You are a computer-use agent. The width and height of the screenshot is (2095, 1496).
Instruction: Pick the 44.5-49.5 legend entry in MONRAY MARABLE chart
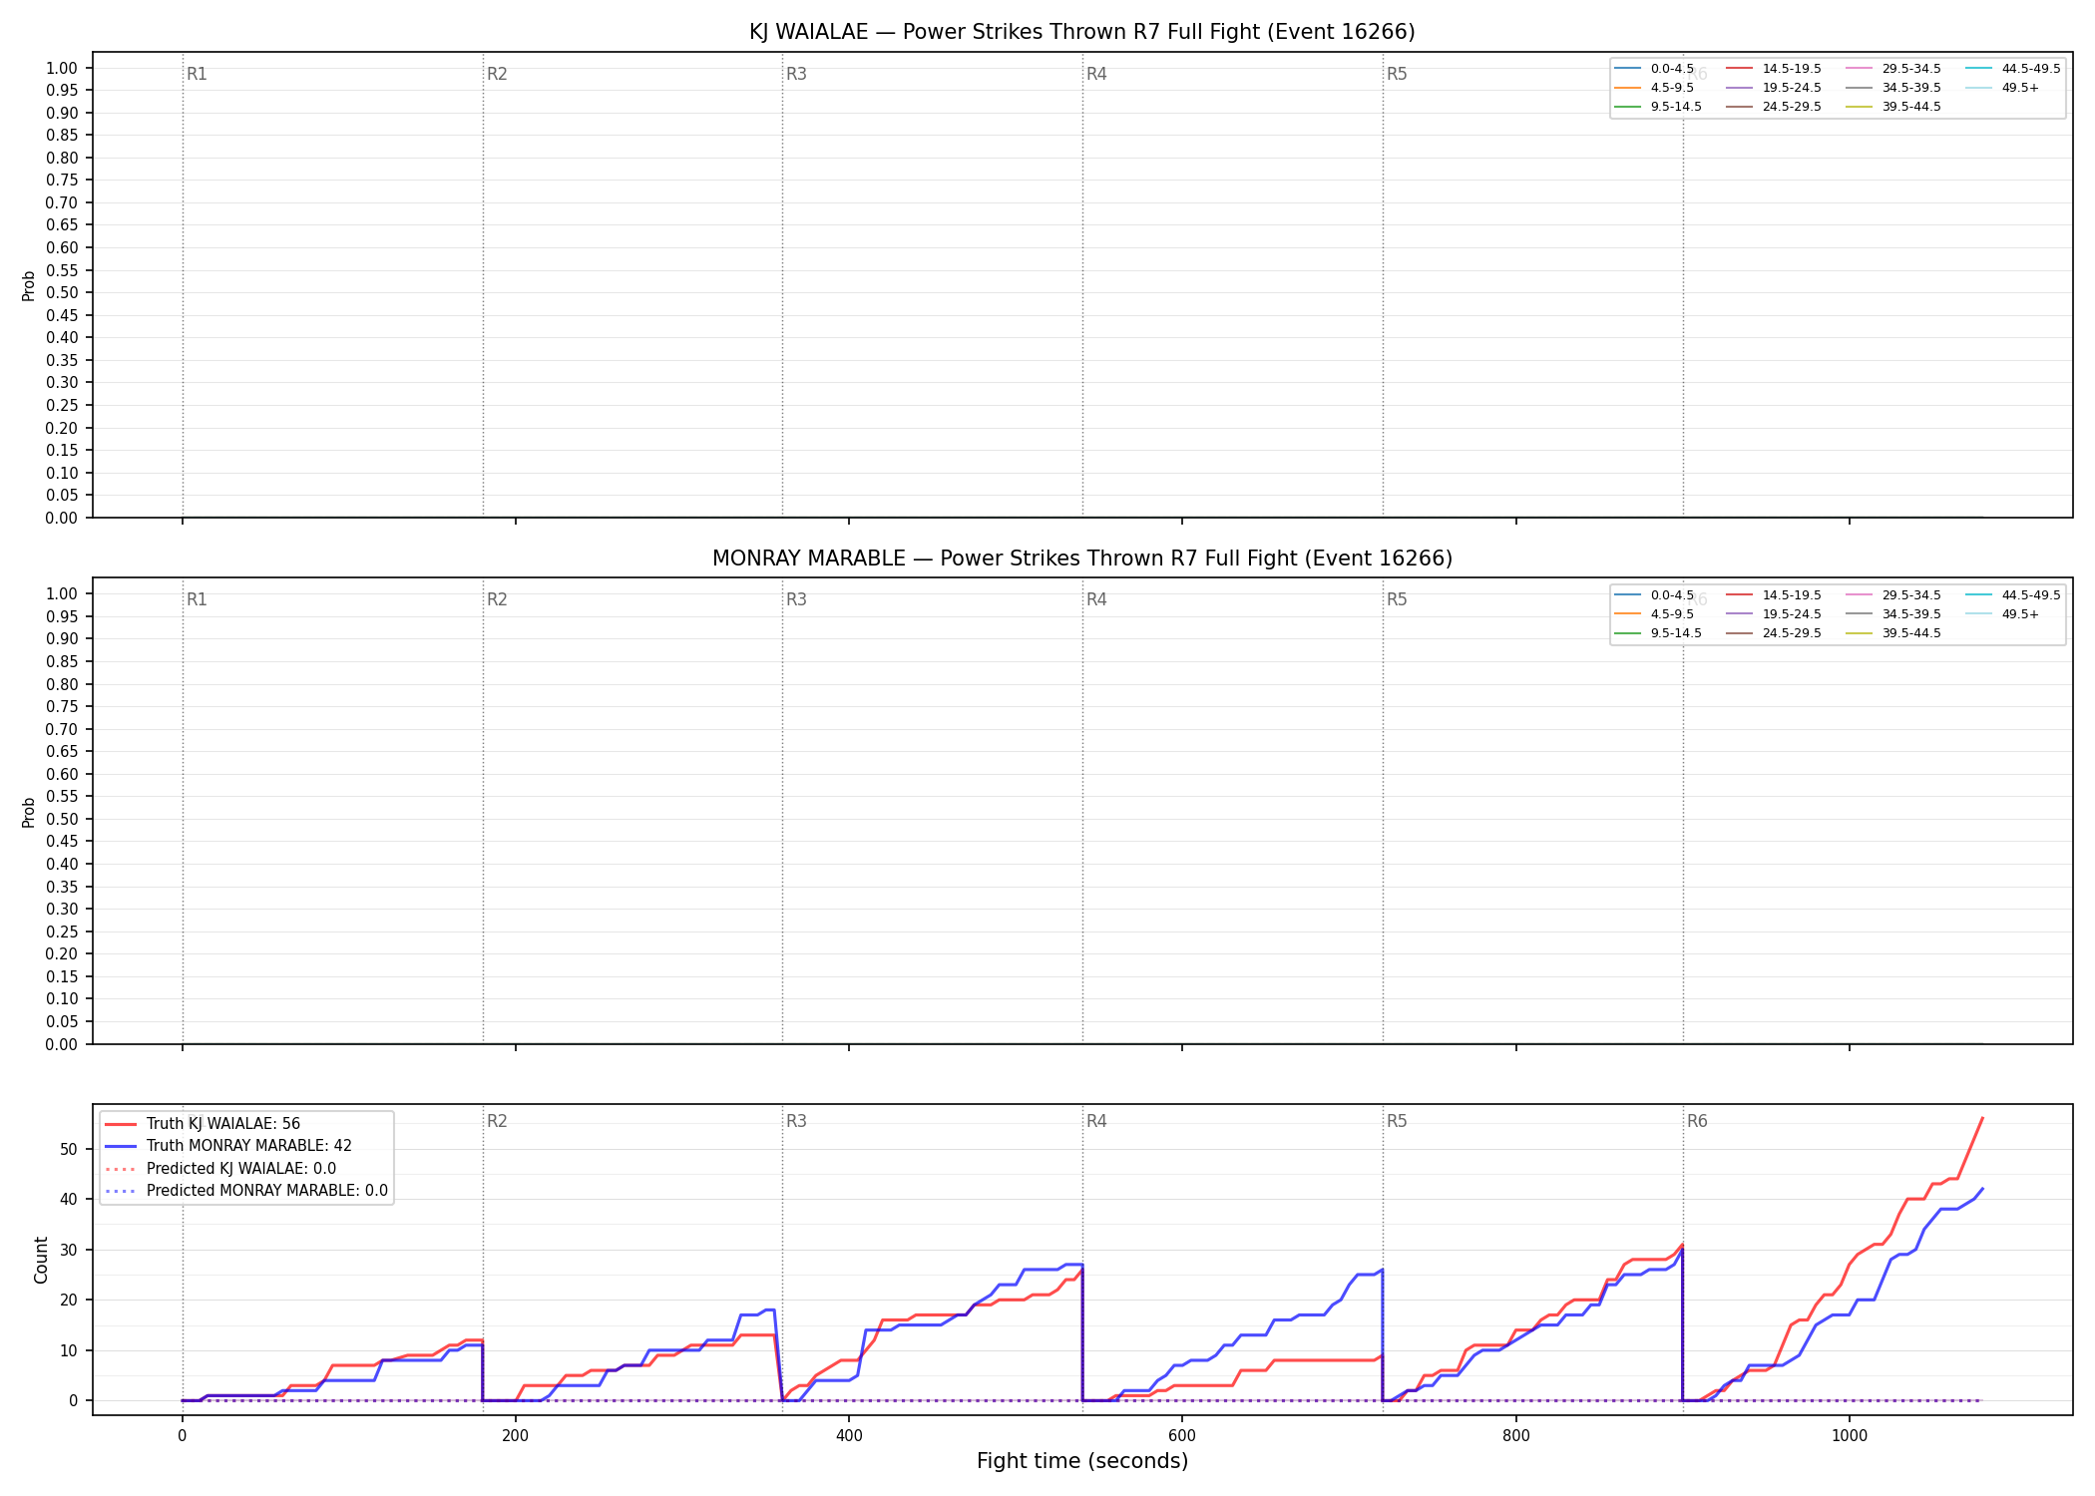point(2013,595)
